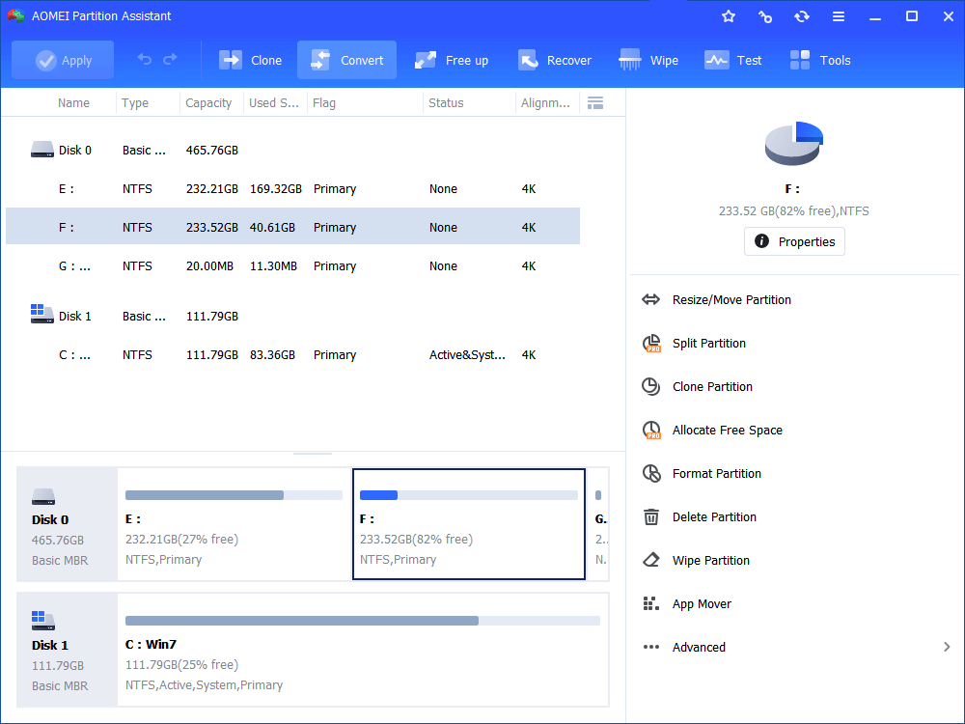The height and width of the screenshot is (724, 965).
Task: Click the Free up toolbar icon
Action: [426, 60]
